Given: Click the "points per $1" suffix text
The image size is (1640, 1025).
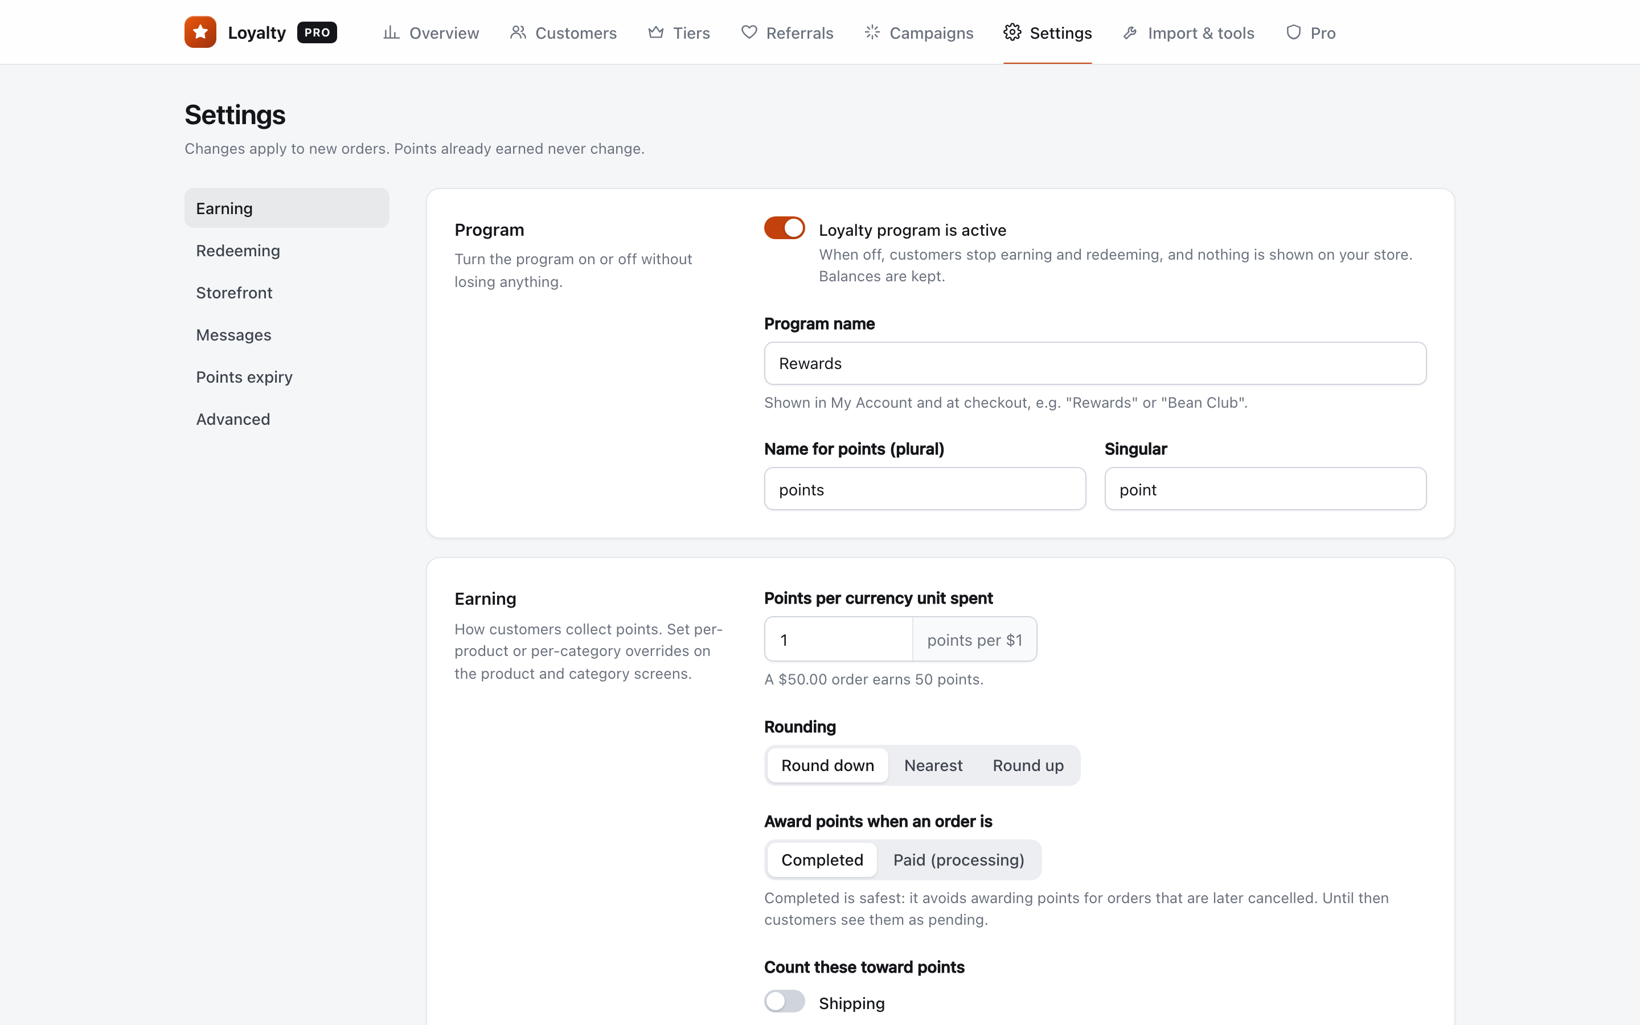Looking at the screenshot, I should 974,640.
